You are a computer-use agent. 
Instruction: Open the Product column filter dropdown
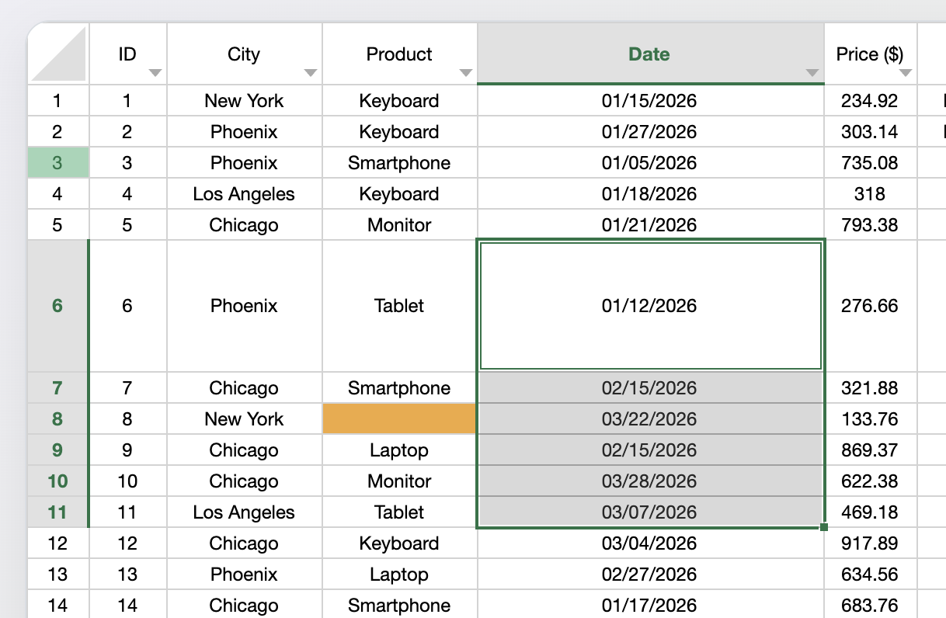(465, 73)
